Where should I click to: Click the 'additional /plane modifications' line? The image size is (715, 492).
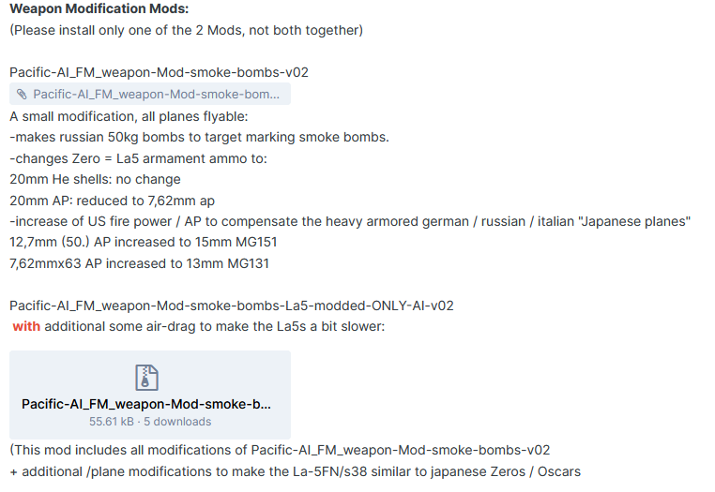[295, 471]
